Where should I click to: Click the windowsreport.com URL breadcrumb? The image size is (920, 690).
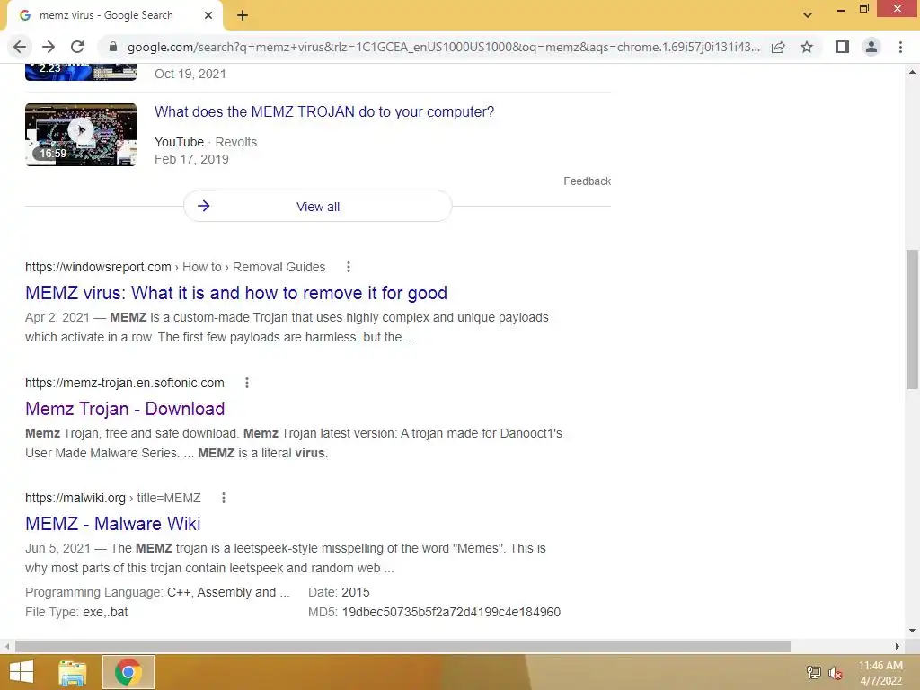[x=175, y=267]
